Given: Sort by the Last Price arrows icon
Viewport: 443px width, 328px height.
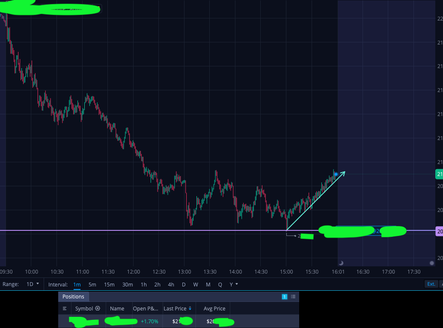Looking at the screenshot, I should click(x=190, y=308).
